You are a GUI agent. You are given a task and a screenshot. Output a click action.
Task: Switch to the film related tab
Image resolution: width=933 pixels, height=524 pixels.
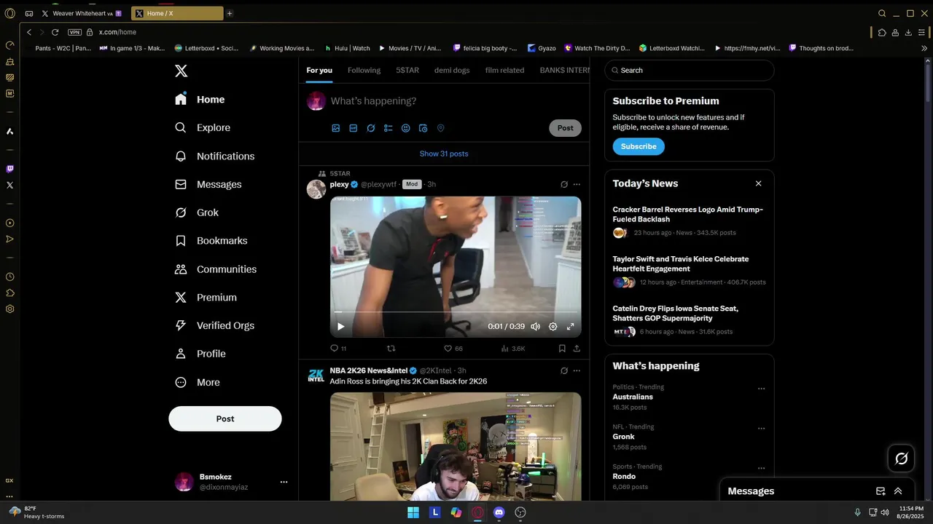(x=504, y=71)
